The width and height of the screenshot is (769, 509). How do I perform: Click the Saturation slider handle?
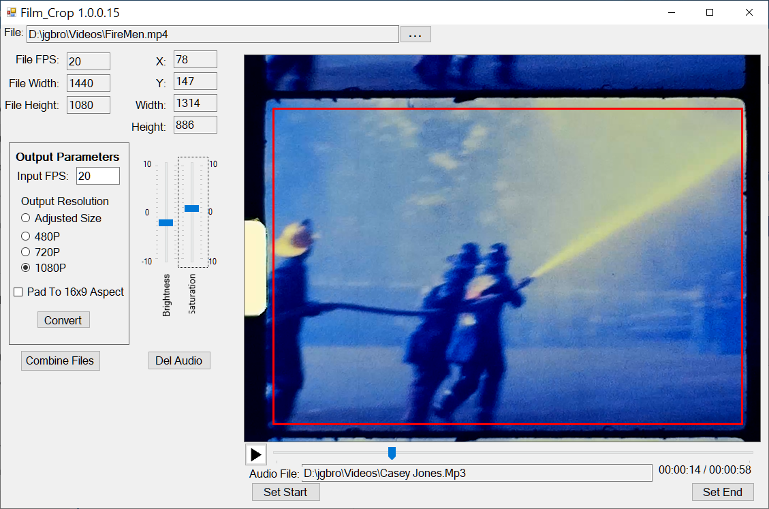point(192,209)
